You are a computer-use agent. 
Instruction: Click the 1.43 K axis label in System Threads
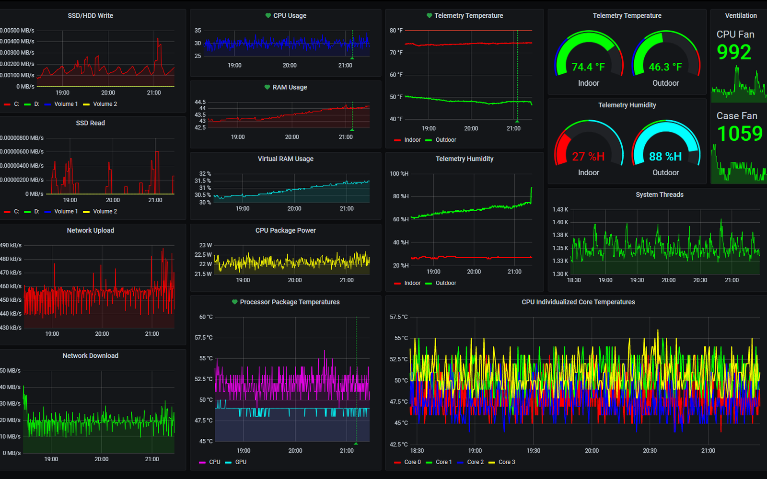point(560,209)
